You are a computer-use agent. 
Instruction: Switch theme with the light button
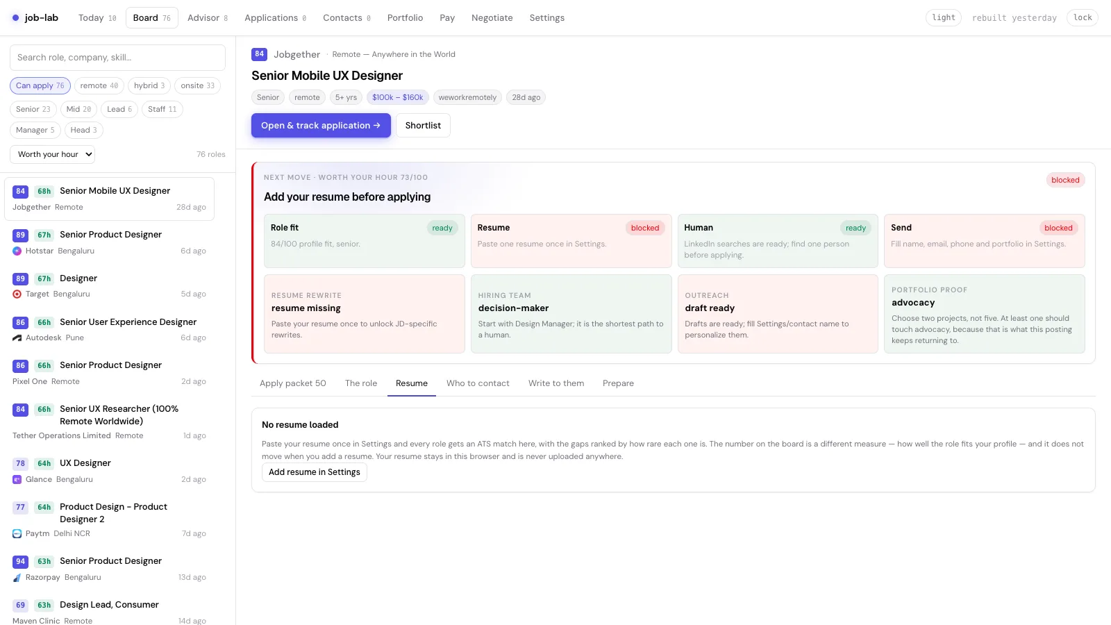pyautogui.click(x=944, y=18)
